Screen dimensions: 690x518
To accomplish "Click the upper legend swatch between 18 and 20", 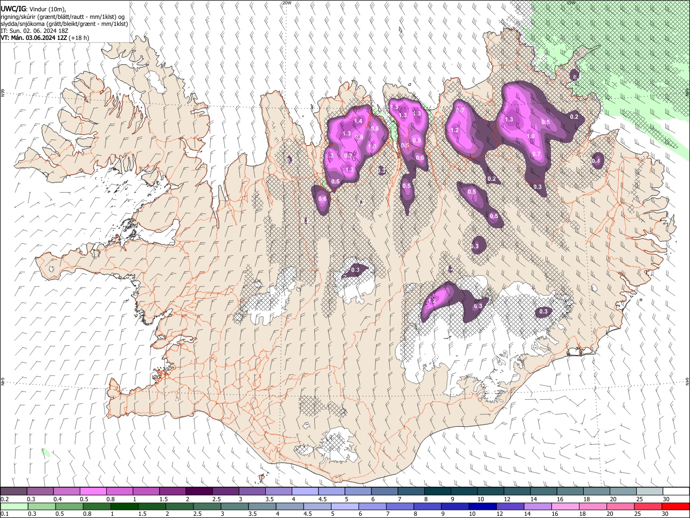I will click(x=596, y=491).
